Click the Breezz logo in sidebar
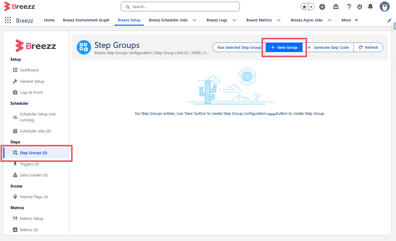 [36, 46]
